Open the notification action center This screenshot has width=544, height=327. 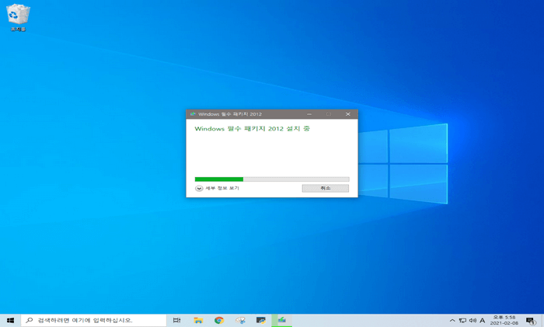[531, 321]
